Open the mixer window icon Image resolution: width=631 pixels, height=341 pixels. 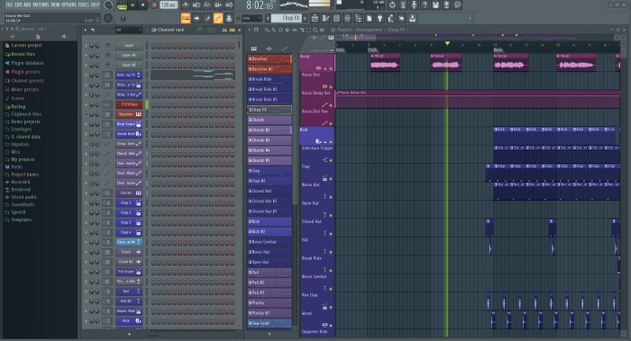pyautogui.click(x=347, y=18)
